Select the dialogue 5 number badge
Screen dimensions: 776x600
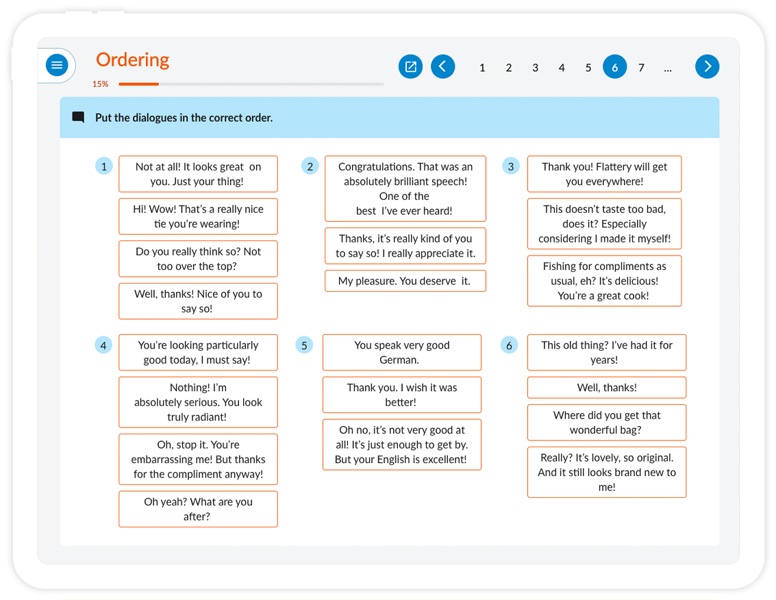click(x=304, y=345)
